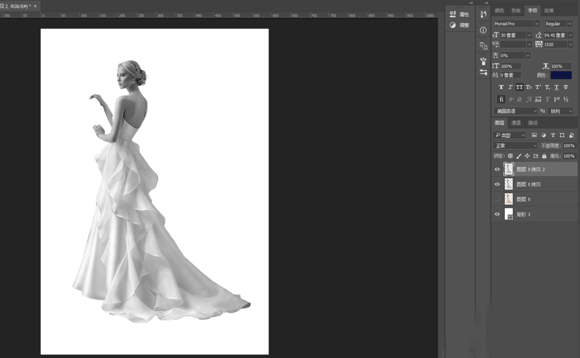This screenshot has width=580, height=358.
Task: Open the 属性 panel button
Action: coord(460,14)
